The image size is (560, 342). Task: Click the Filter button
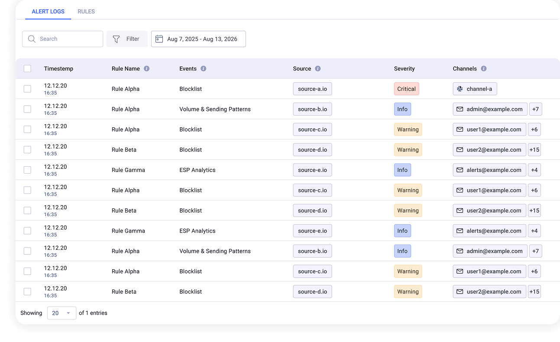tap(127, 39)
